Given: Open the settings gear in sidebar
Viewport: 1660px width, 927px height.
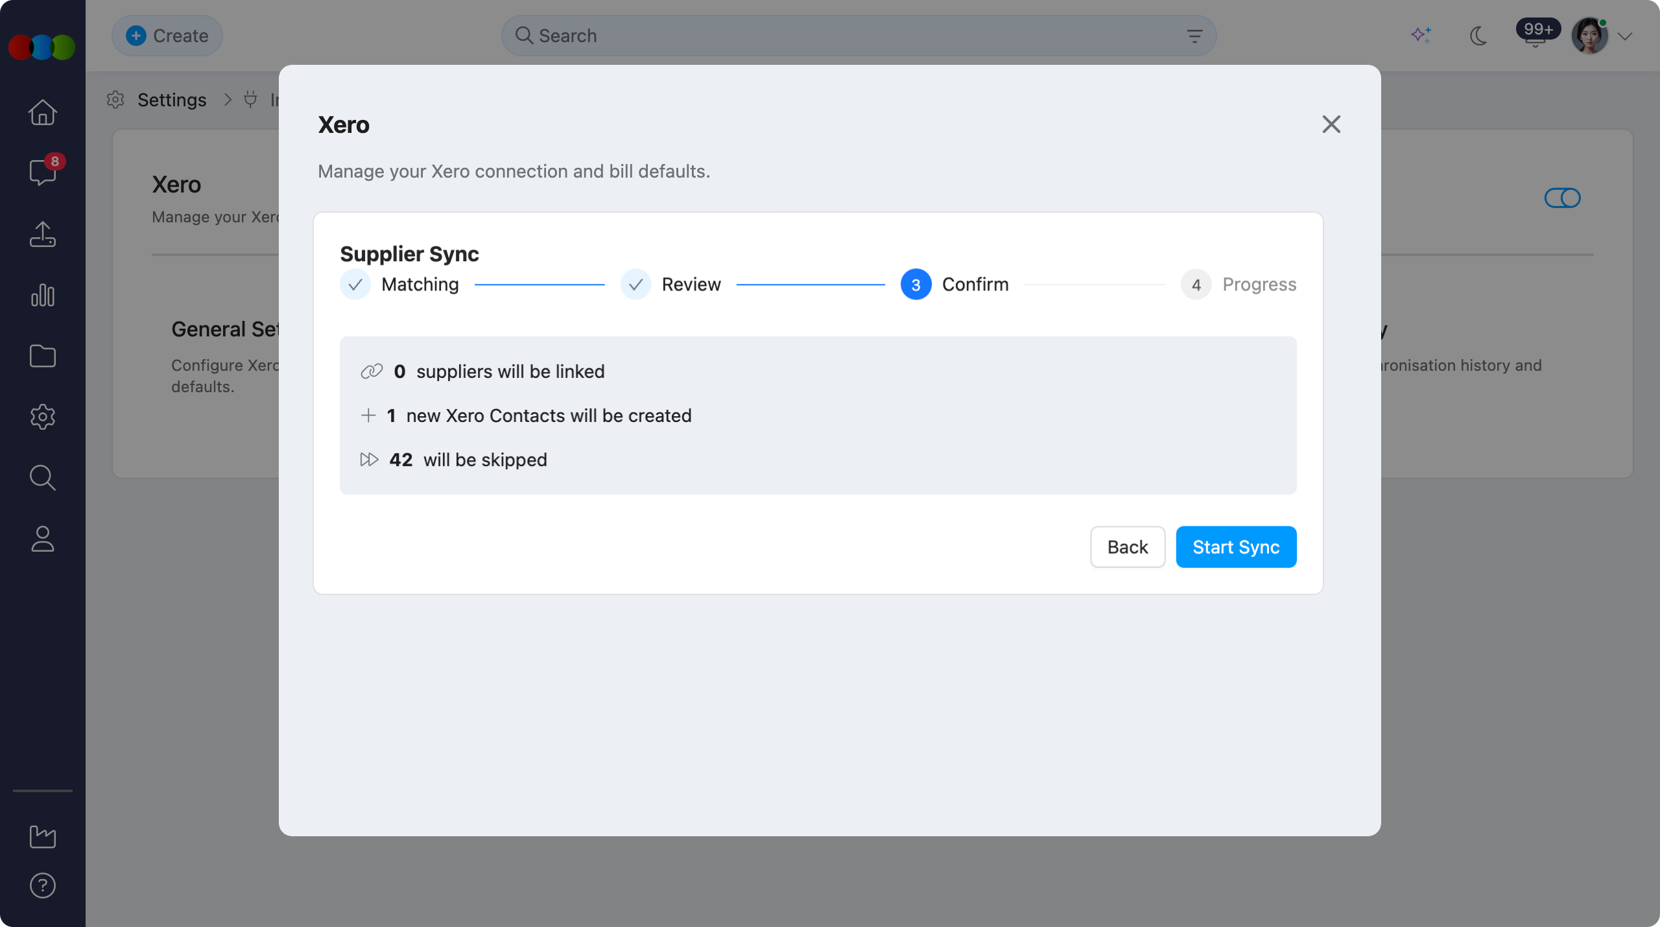Looking at the screenshot, I should [43, 417].
